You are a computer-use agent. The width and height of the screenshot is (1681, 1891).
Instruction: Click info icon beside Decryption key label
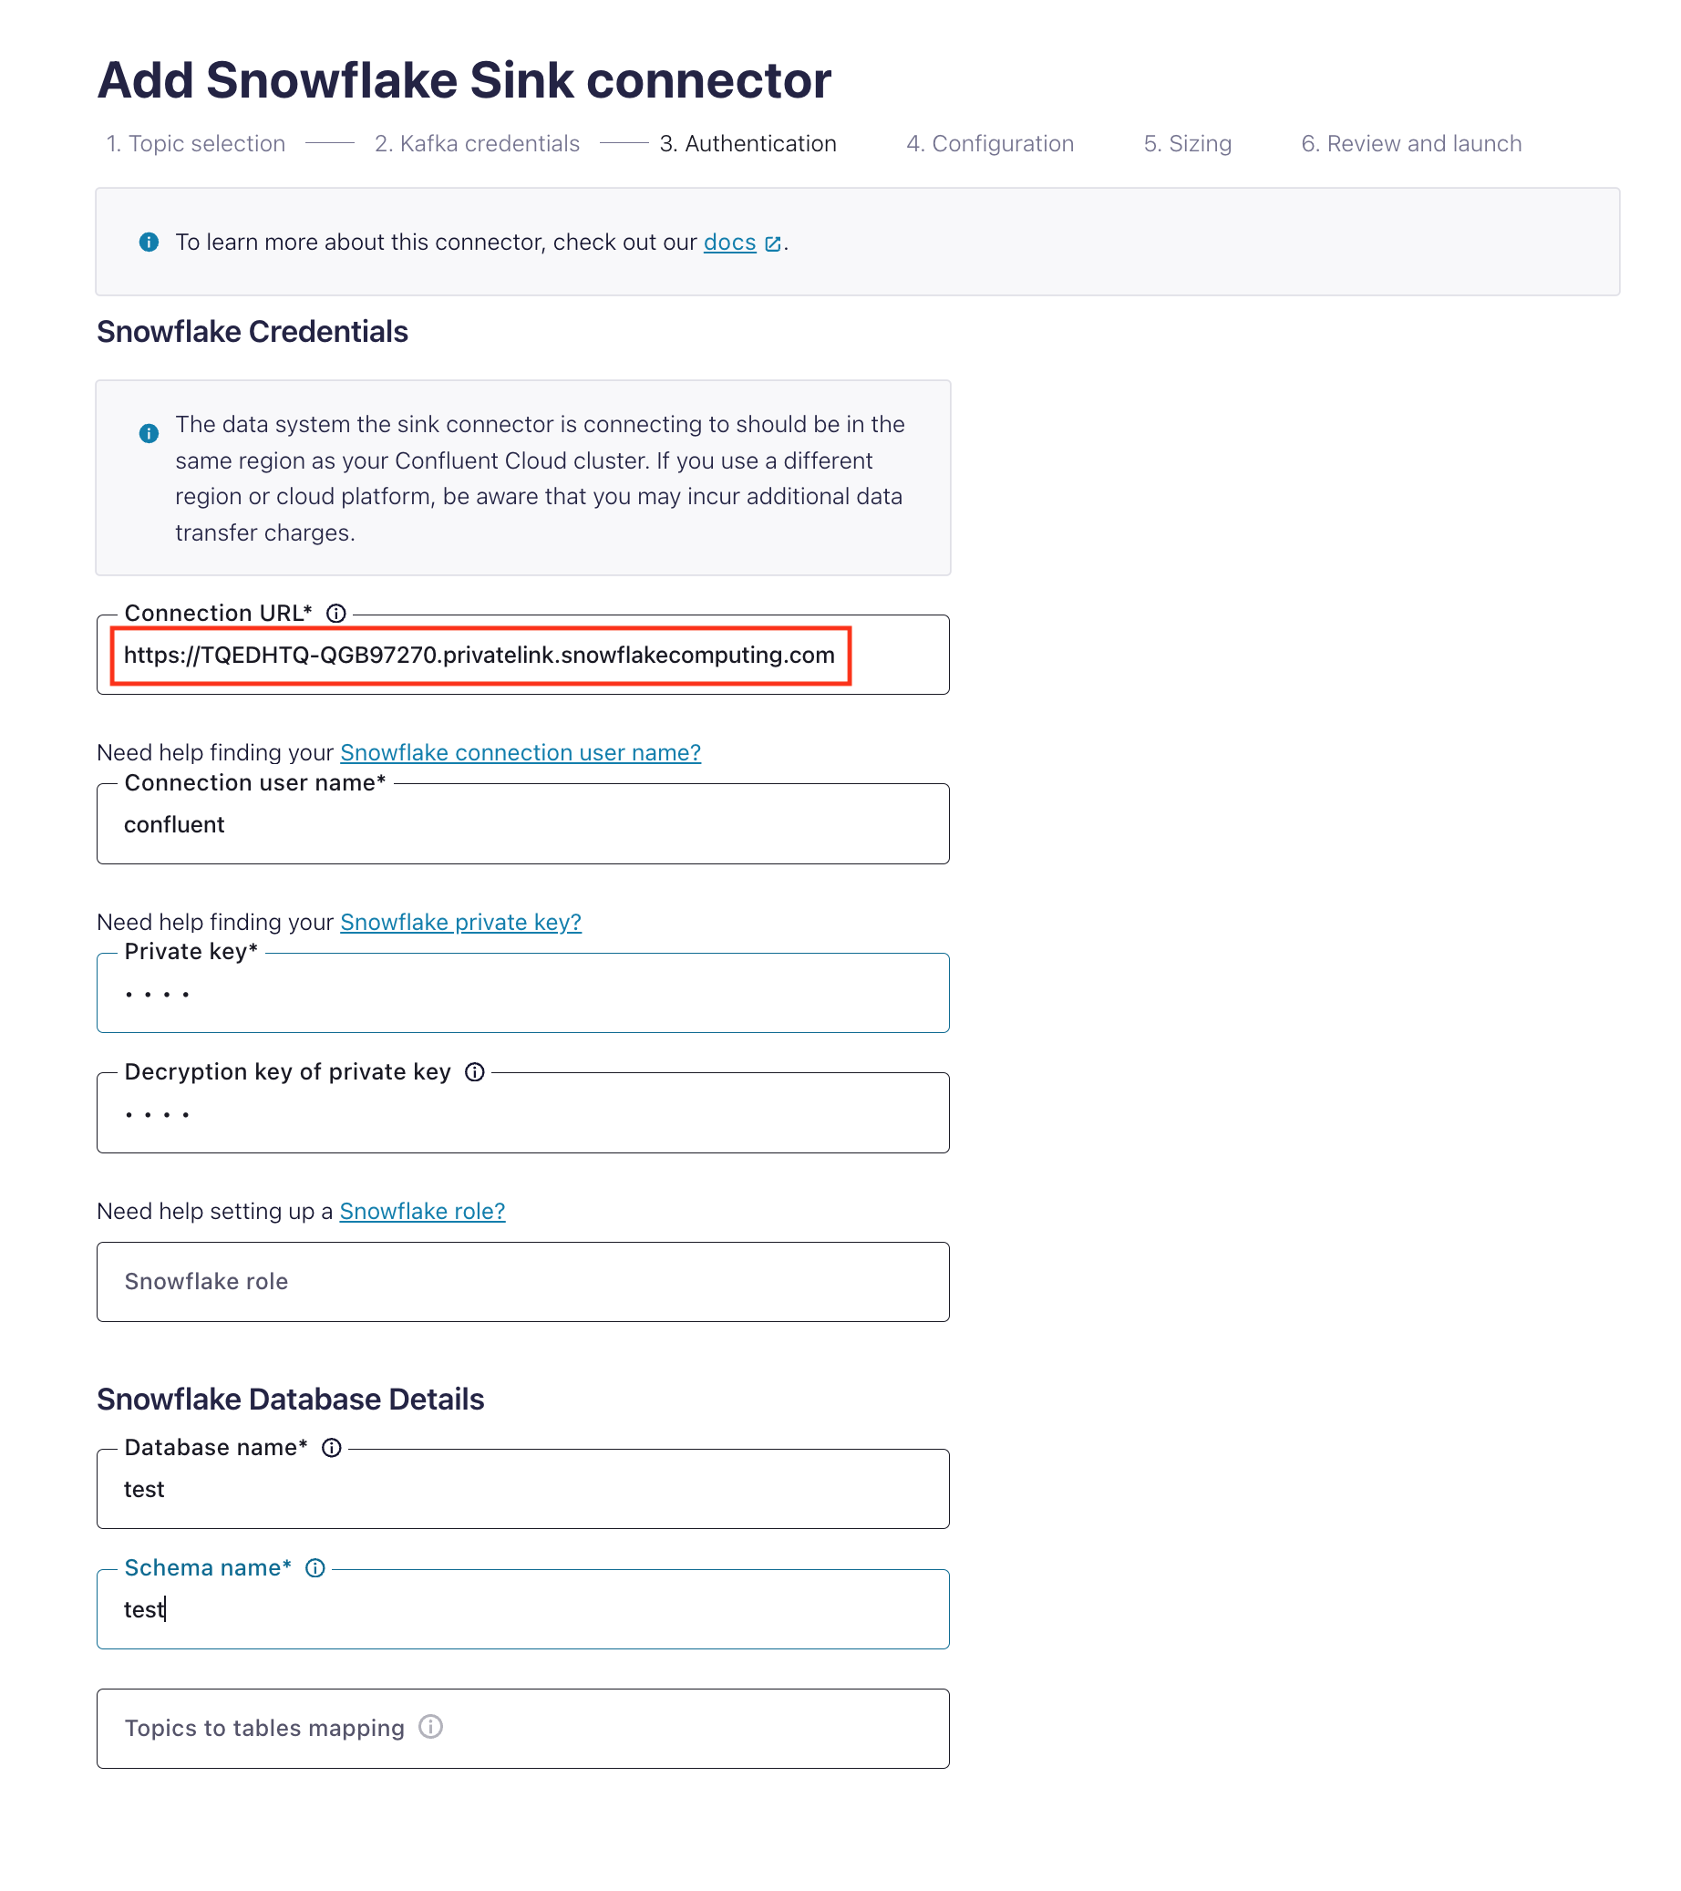[x=475, y=1072]
